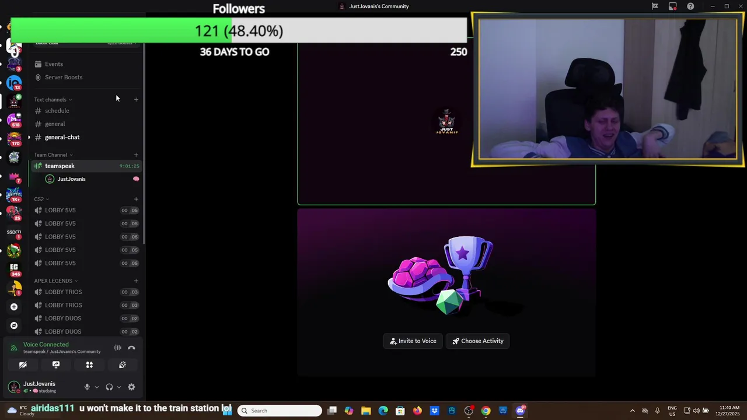Mute the microphone in user panel

tap(87, 387)
